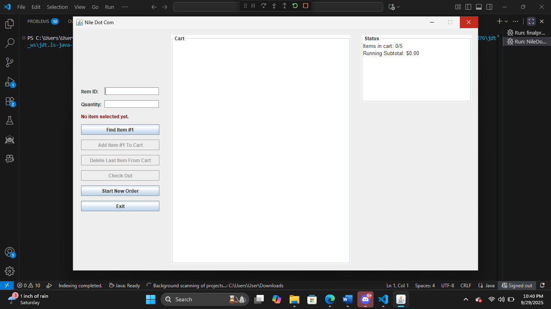Click Ln 1, Col 1 status indicator

click(397, 285)
